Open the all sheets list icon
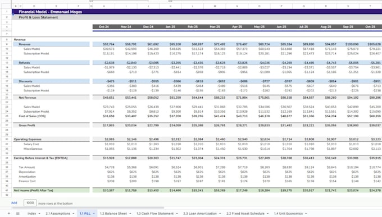This screenshot has height=217, width=382. 18,213
